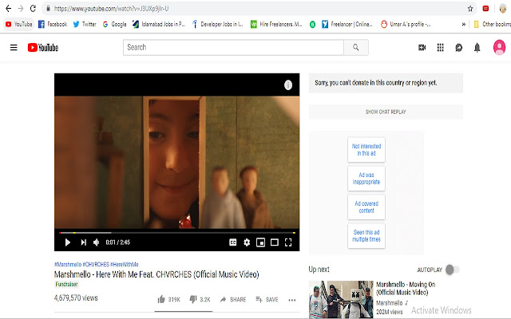Open the more actions three-dot menu
This screenshot has height=319, width=511.
point(292,300)
